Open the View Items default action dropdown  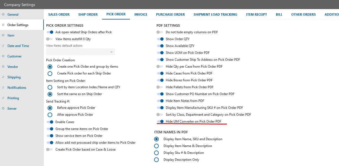[x=81, y=52]
